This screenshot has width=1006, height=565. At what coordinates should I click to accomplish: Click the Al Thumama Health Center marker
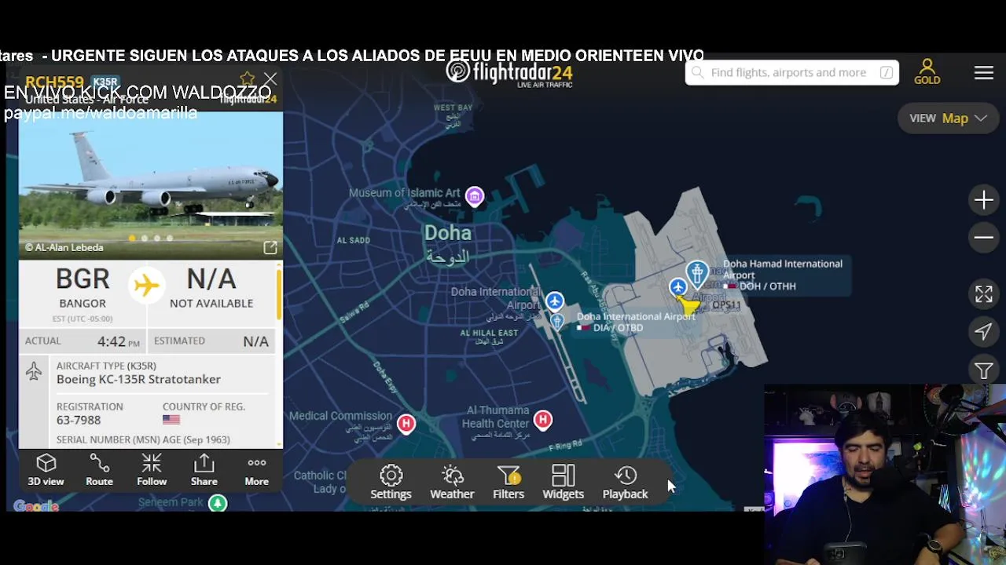543,421
